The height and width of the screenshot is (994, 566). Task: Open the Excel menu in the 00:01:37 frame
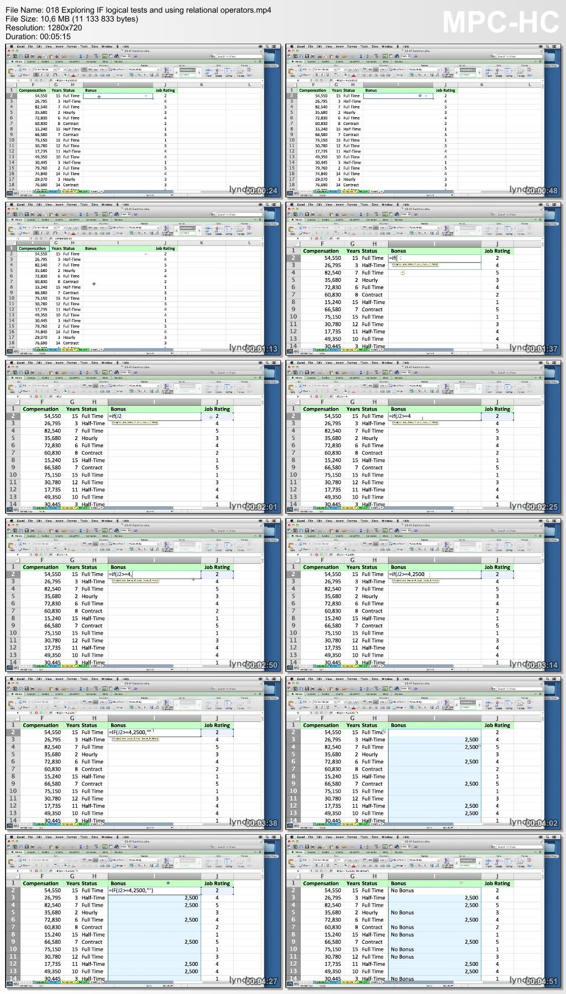[x=301, y=205]
